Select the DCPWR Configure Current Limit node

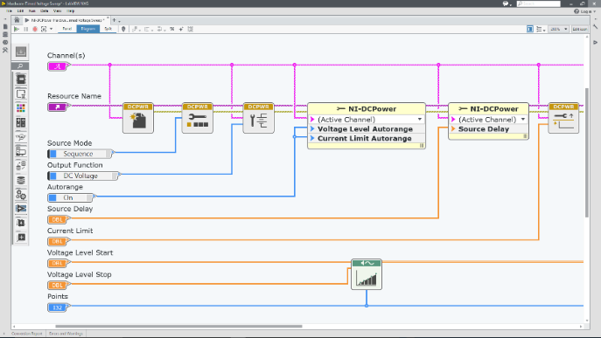click(x=563, y=118)
